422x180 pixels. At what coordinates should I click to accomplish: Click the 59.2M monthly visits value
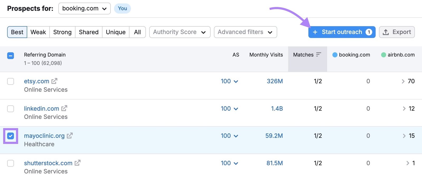click(x=274, y=136)
